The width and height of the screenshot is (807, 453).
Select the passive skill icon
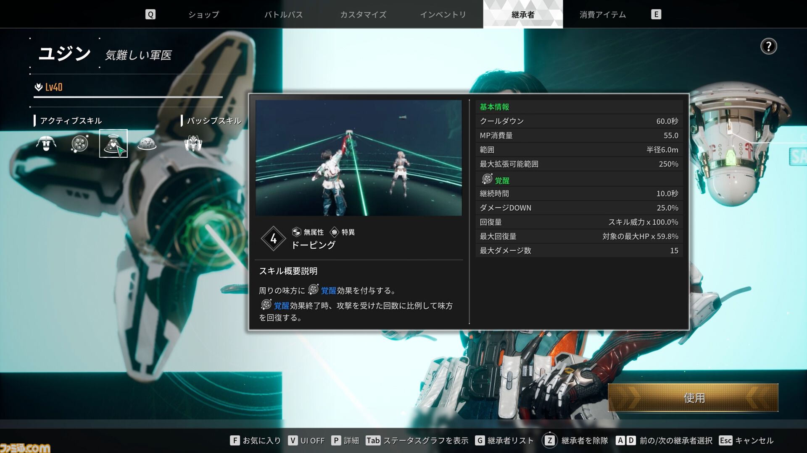pyautogui.click(x=193, y=144)
